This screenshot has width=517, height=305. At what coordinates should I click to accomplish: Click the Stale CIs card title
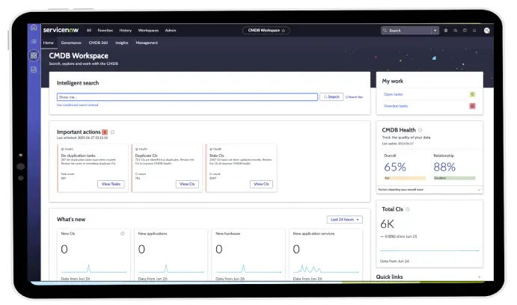tap(217, 155)
